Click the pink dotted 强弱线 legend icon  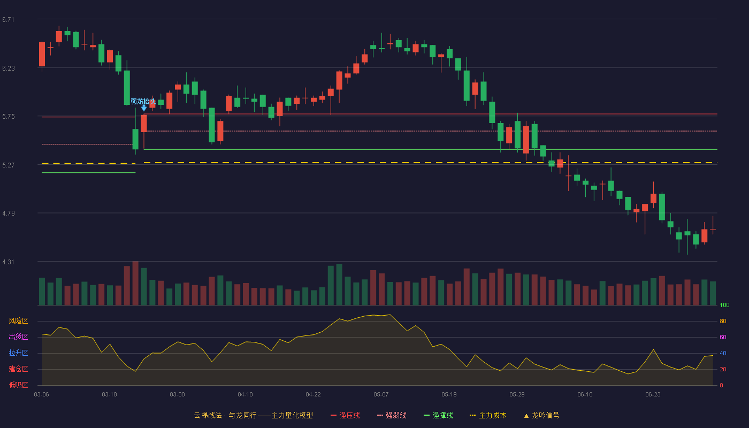380,416
